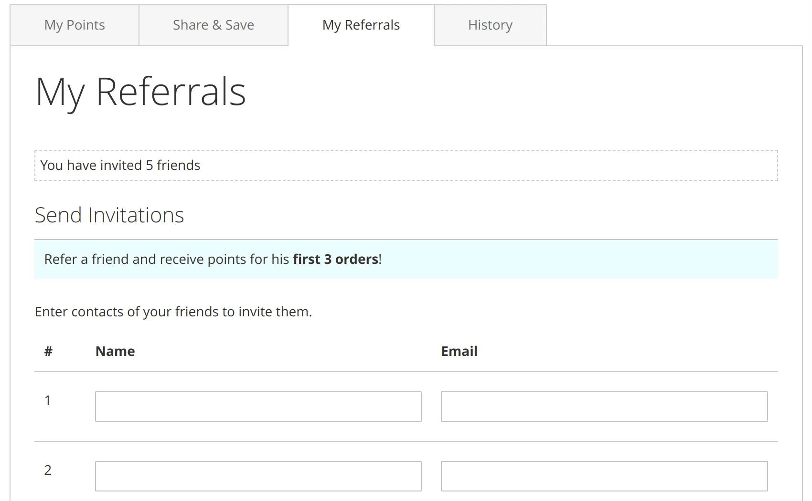The image size is (812, 501).
Task: Click the Name field for friend 2
Action: click(257, 476)
